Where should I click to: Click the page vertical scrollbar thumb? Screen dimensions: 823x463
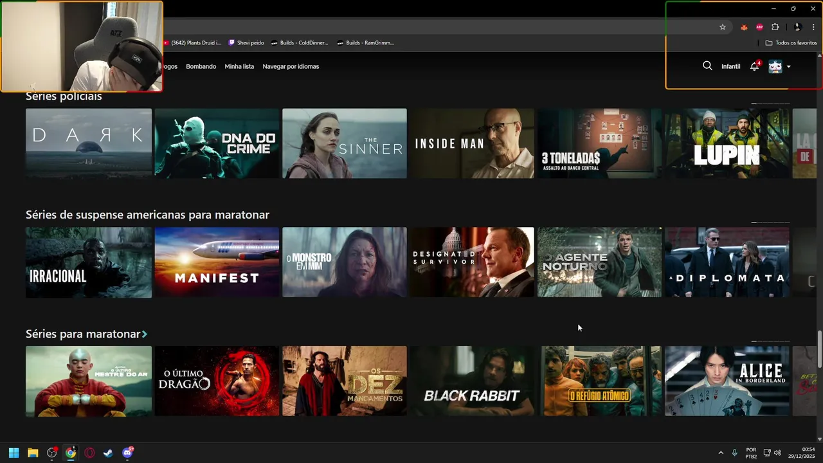click(819, 349)
